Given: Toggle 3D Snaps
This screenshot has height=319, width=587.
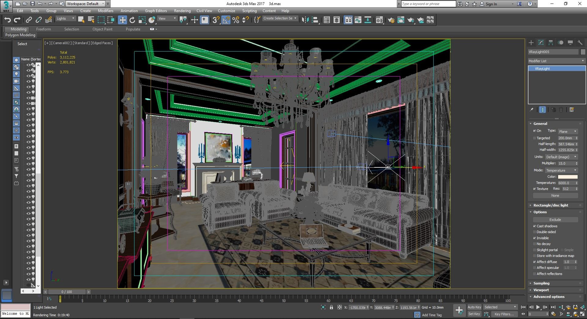Looking at the screenshot, I should pyautogui.click(x=216, y=20).
